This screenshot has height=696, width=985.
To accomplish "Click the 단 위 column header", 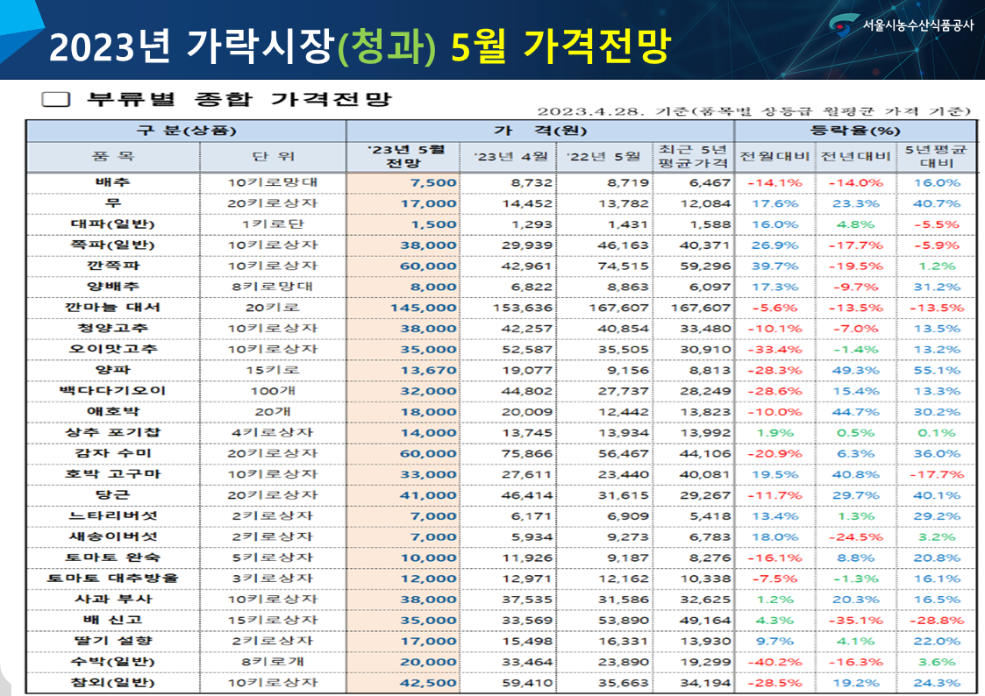I will 273,157.
